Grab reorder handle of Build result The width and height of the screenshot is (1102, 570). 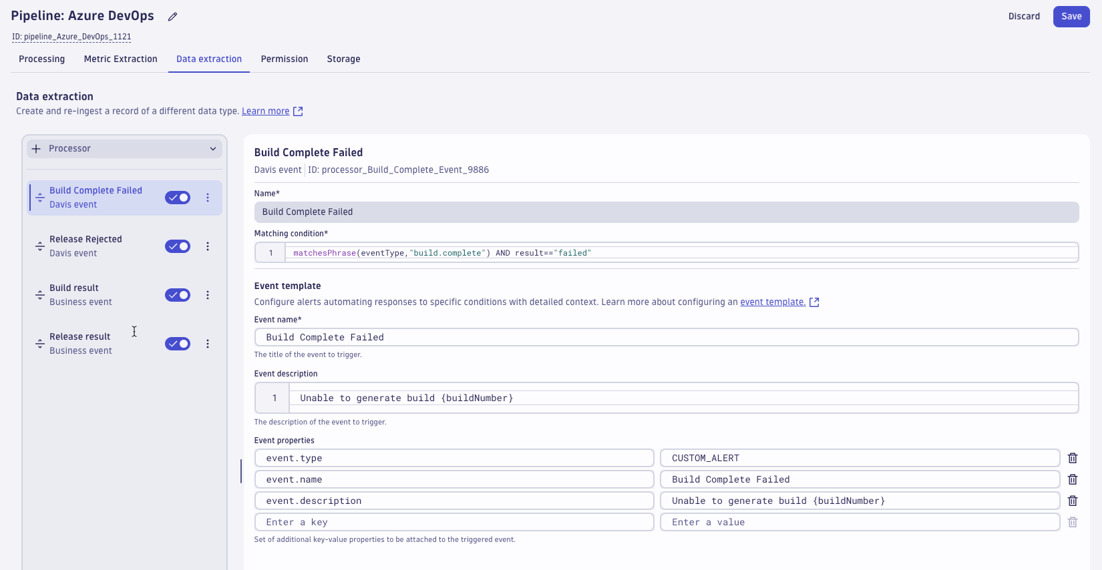(x=40, y=295)
